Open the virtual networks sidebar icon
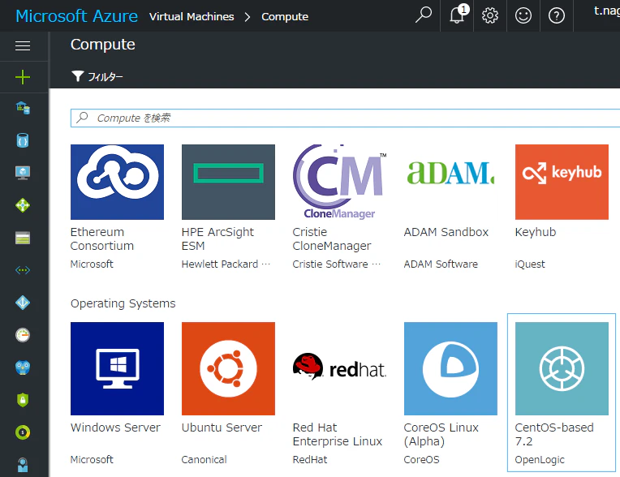Image resolution: width=620 pixels, height=477 pixels. (23, 270)
